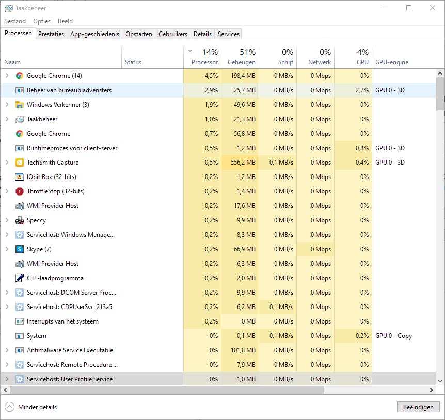The image size is (445, 420).
Task: Click the Interrupts van het systeem icon
Action: (19, 321)
